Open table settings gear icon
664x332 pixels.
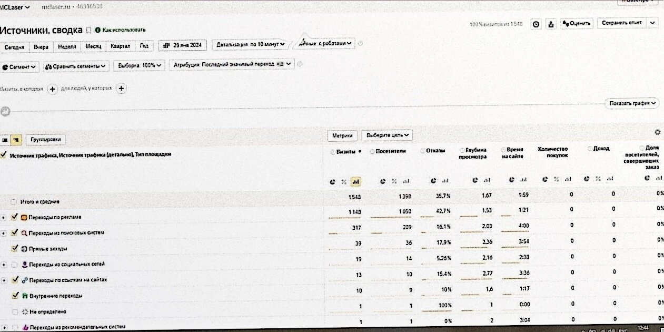pos(657,132)
